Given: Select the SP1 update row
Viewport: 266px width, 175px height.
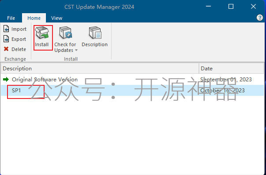Looking at the screenshot, I should click(x=132, y=91).
